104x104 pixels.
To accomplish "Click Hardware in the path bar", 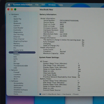I will click(67, 94).
